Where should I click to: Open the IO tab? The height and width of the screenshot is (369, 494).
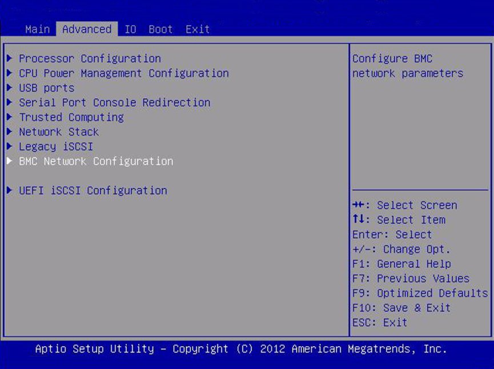pos(130,29)
